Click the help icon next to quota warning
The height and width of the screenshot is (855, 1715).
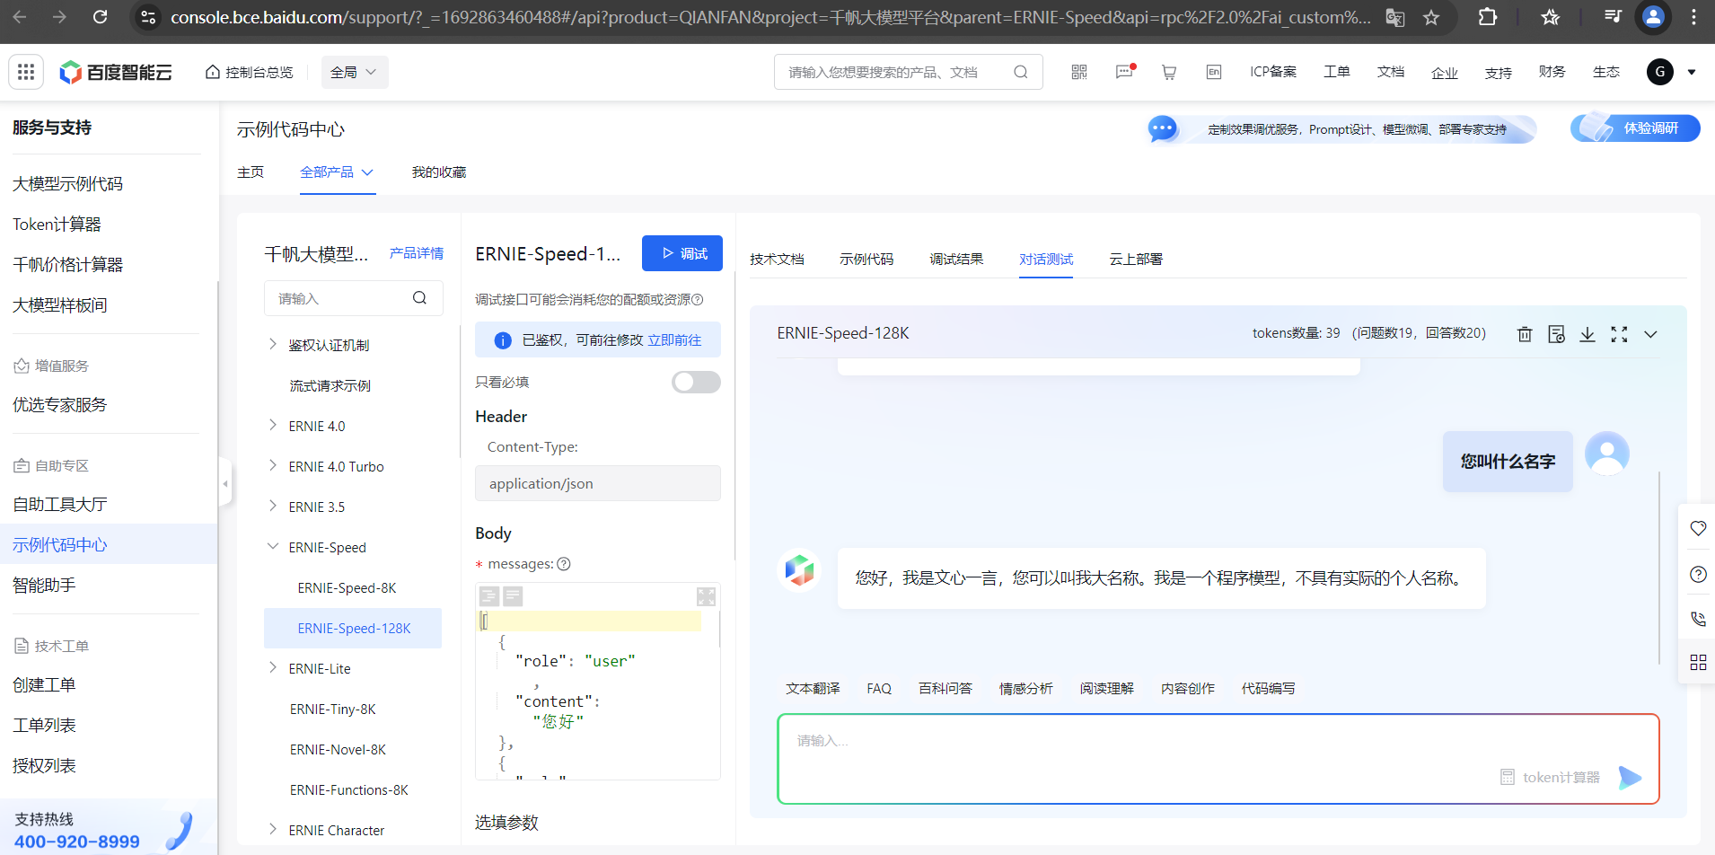pos(698,299)
